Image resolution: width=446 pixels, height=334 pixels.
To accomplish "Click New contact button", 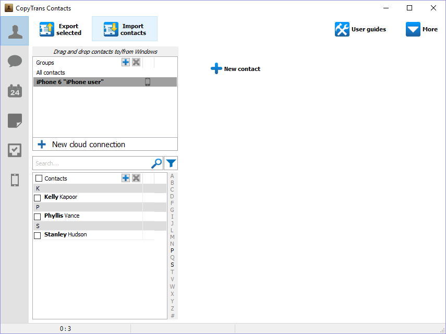I will (235, 68).
